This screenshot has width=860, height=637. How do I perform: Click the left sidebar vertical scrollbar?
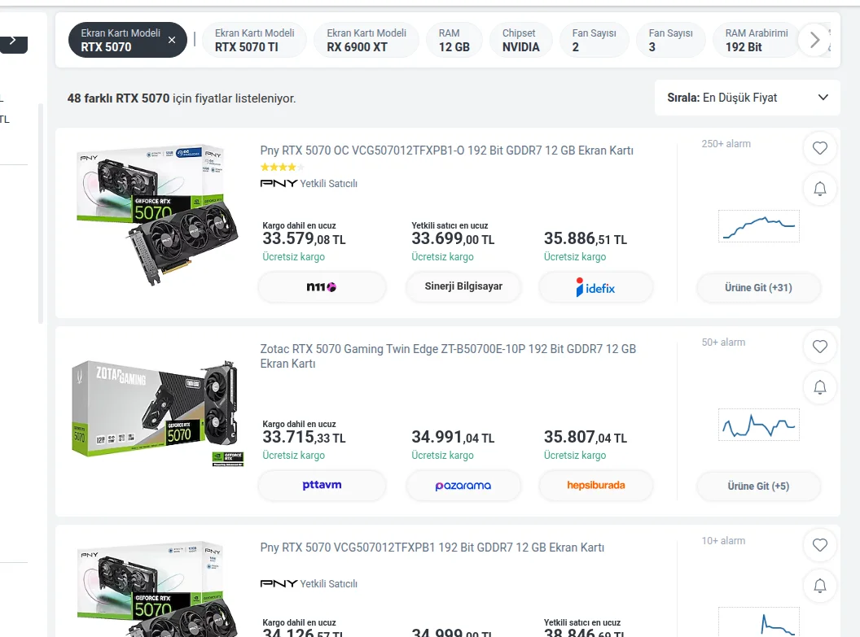[41, 214]
